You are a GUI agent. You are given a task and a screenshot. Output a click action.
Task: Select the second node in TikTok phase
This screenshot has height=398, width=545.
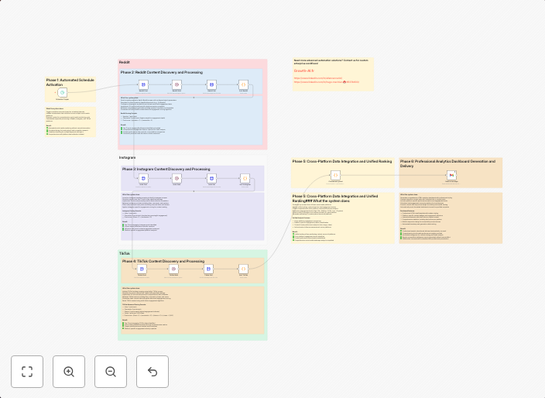click(x=174, y=269)
